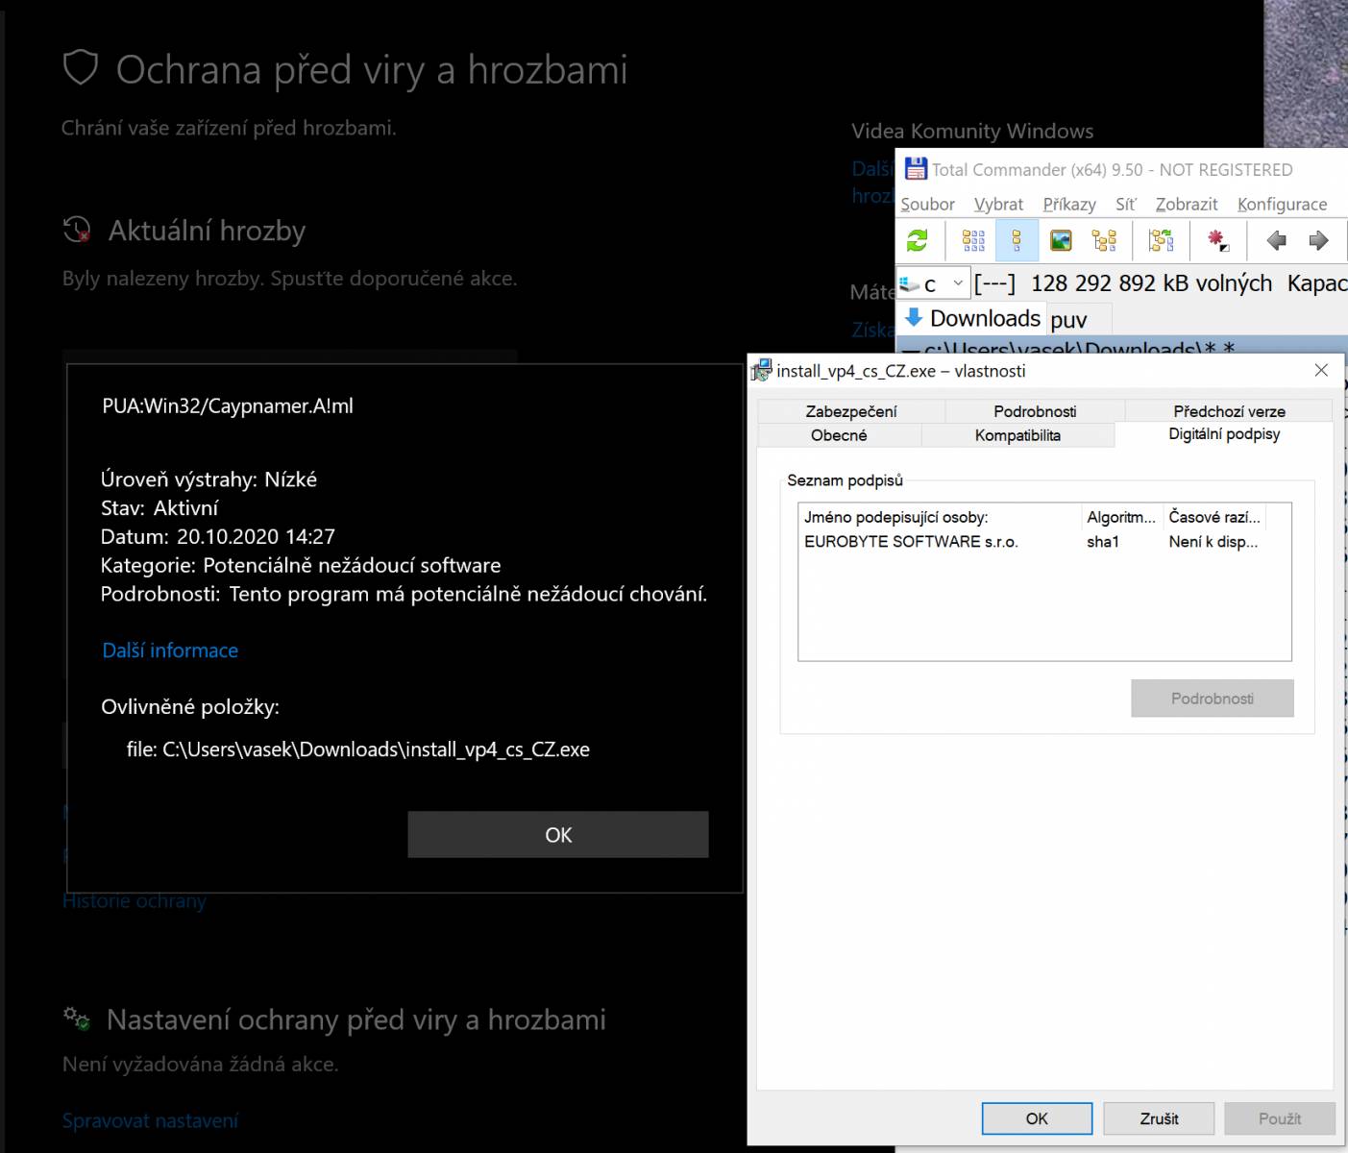Switch to thumbnail view icon in Total Commander
This screenshot has height=1153, width=1348.
pos(1061,240)
